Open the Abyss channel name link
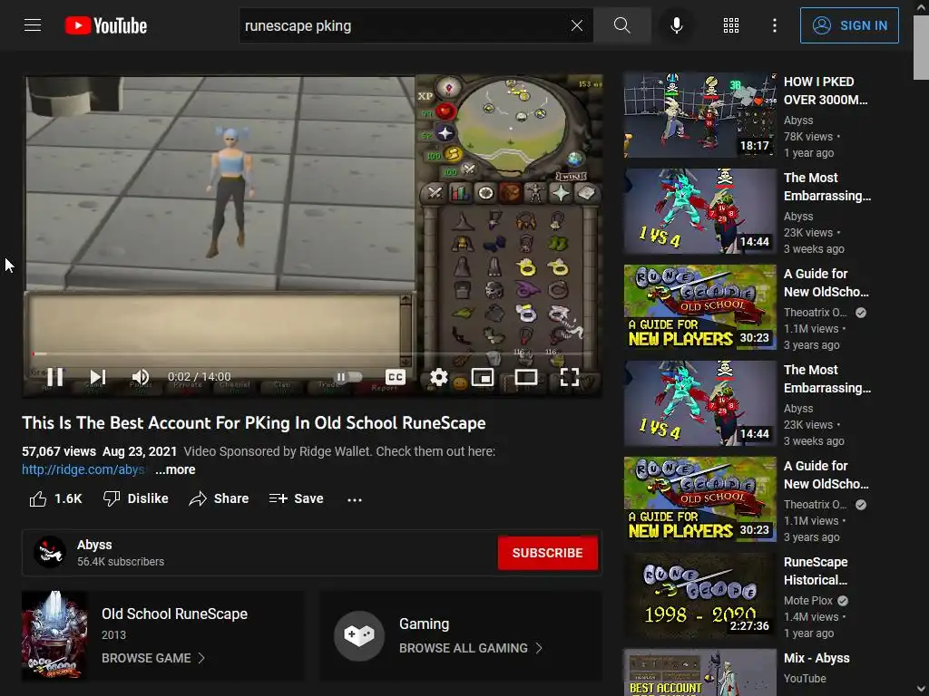This screenshot has height=696, width=929. point(94,545)
